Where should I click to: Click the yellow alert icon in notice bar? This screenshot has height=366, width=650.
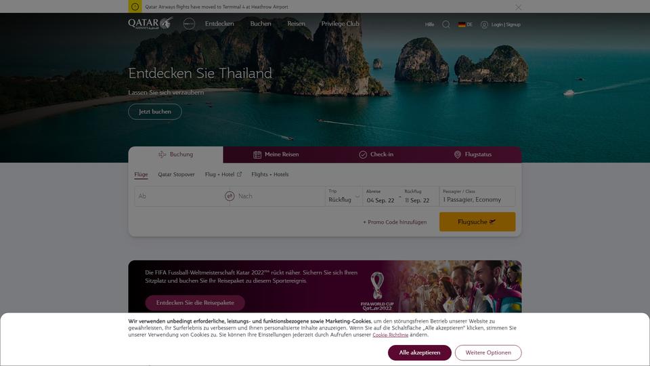point(135,7)
